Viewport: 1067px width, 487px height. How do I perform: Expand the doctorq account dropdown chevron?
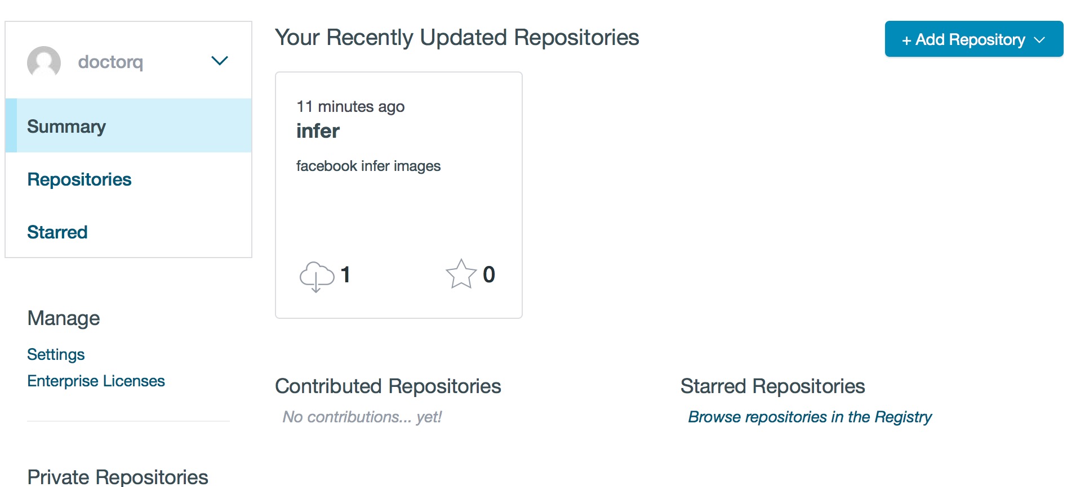click(219, 61)
